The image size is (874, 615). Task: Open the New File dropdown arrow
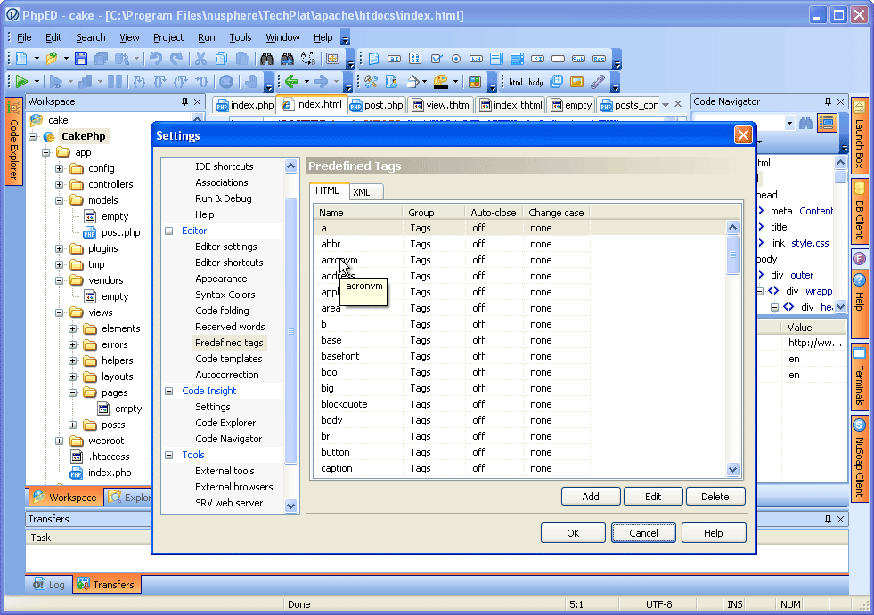pyautogui.click(x=37, y=58)
